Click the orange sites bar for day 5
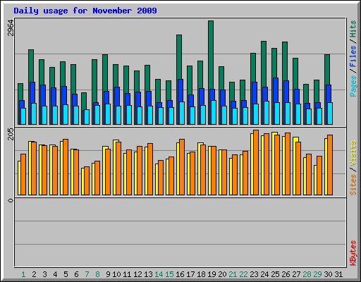This screenshot has height=282, width=361. (x=66, y=167)
